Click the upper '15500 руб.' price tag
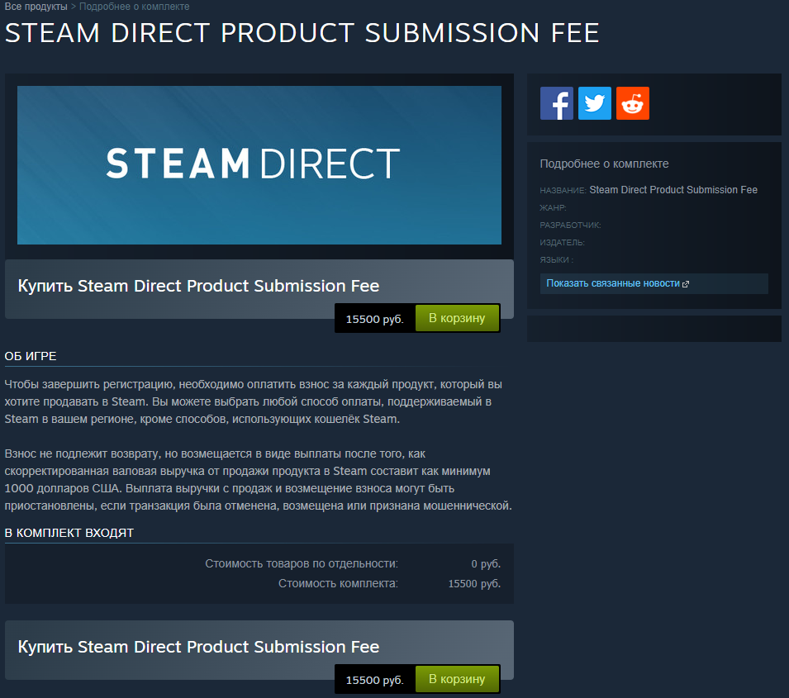Image resolution: width=789 pixels, height=698 pixels. click(374, 319)
